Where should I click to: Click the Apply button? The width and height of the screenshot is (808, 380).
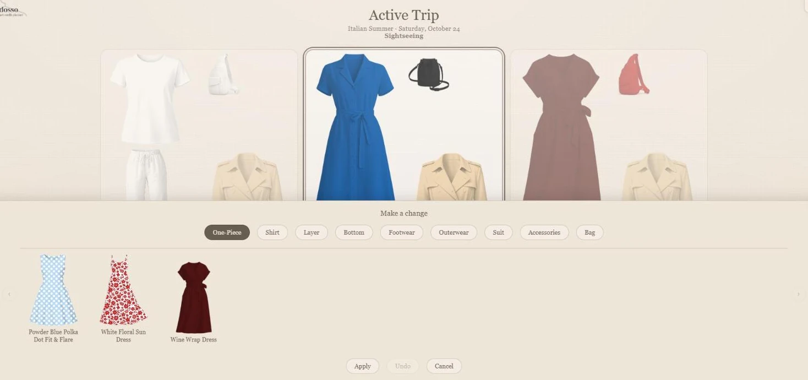pyautogui.click(x=363, y=366)
